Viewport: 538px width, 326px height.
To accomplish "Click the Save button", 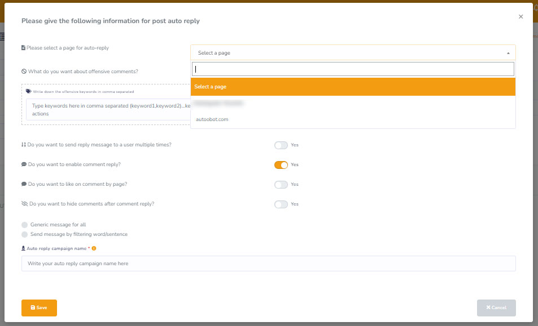I will tap(39, 308).
